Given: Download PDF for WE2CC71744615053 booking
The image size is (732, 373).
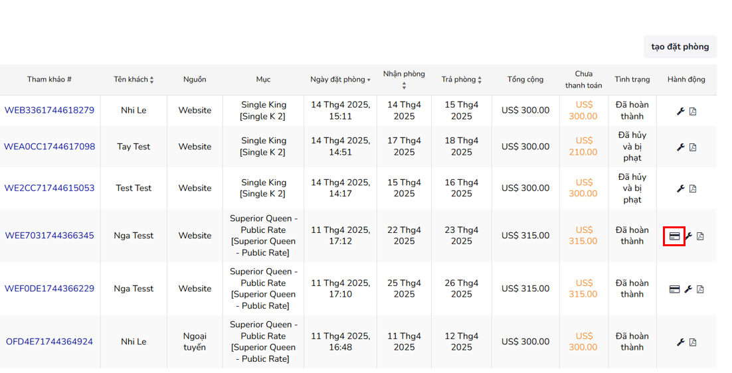Looking at the screenshot, I should click(x=693, y=189).
